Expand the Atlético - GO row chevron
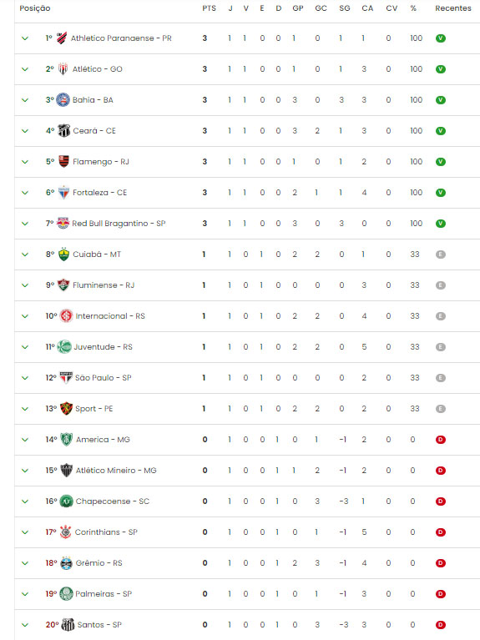The width and height of the screenshot is (480, 640). [x=25, y=69]
